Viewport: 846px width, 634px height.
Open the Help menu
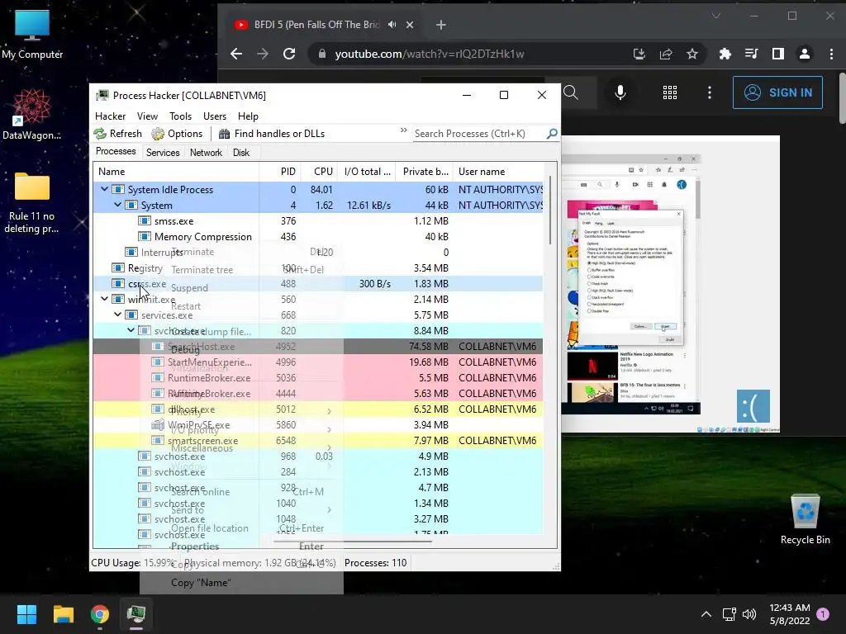(x=248, y=116)
